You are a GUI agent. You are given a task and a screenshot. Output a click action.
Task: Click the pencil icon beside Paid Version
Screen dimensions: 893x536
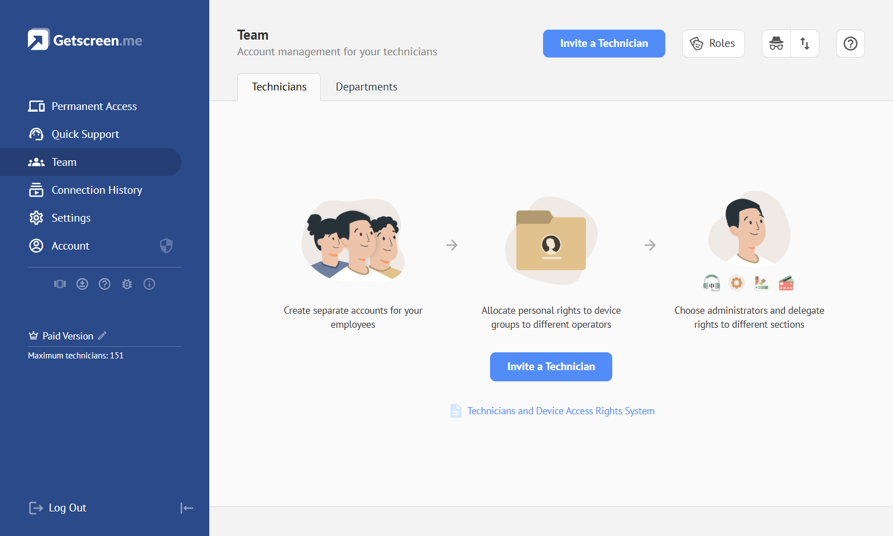(102, 336)
